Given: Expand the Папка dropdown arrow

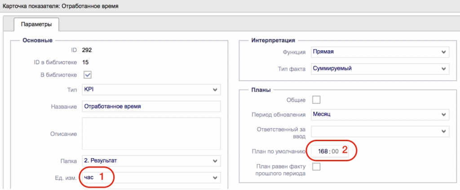Looking at the screenshot, I should pos(215,161).
